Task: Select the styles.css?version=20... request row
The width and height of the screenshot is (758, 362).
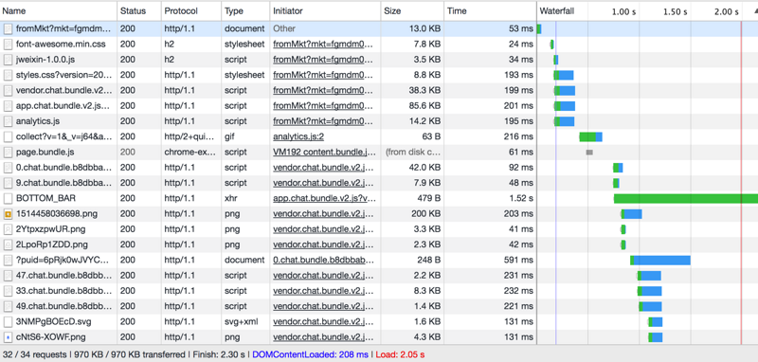Action: pyautogui.click(x=379, y=75)
